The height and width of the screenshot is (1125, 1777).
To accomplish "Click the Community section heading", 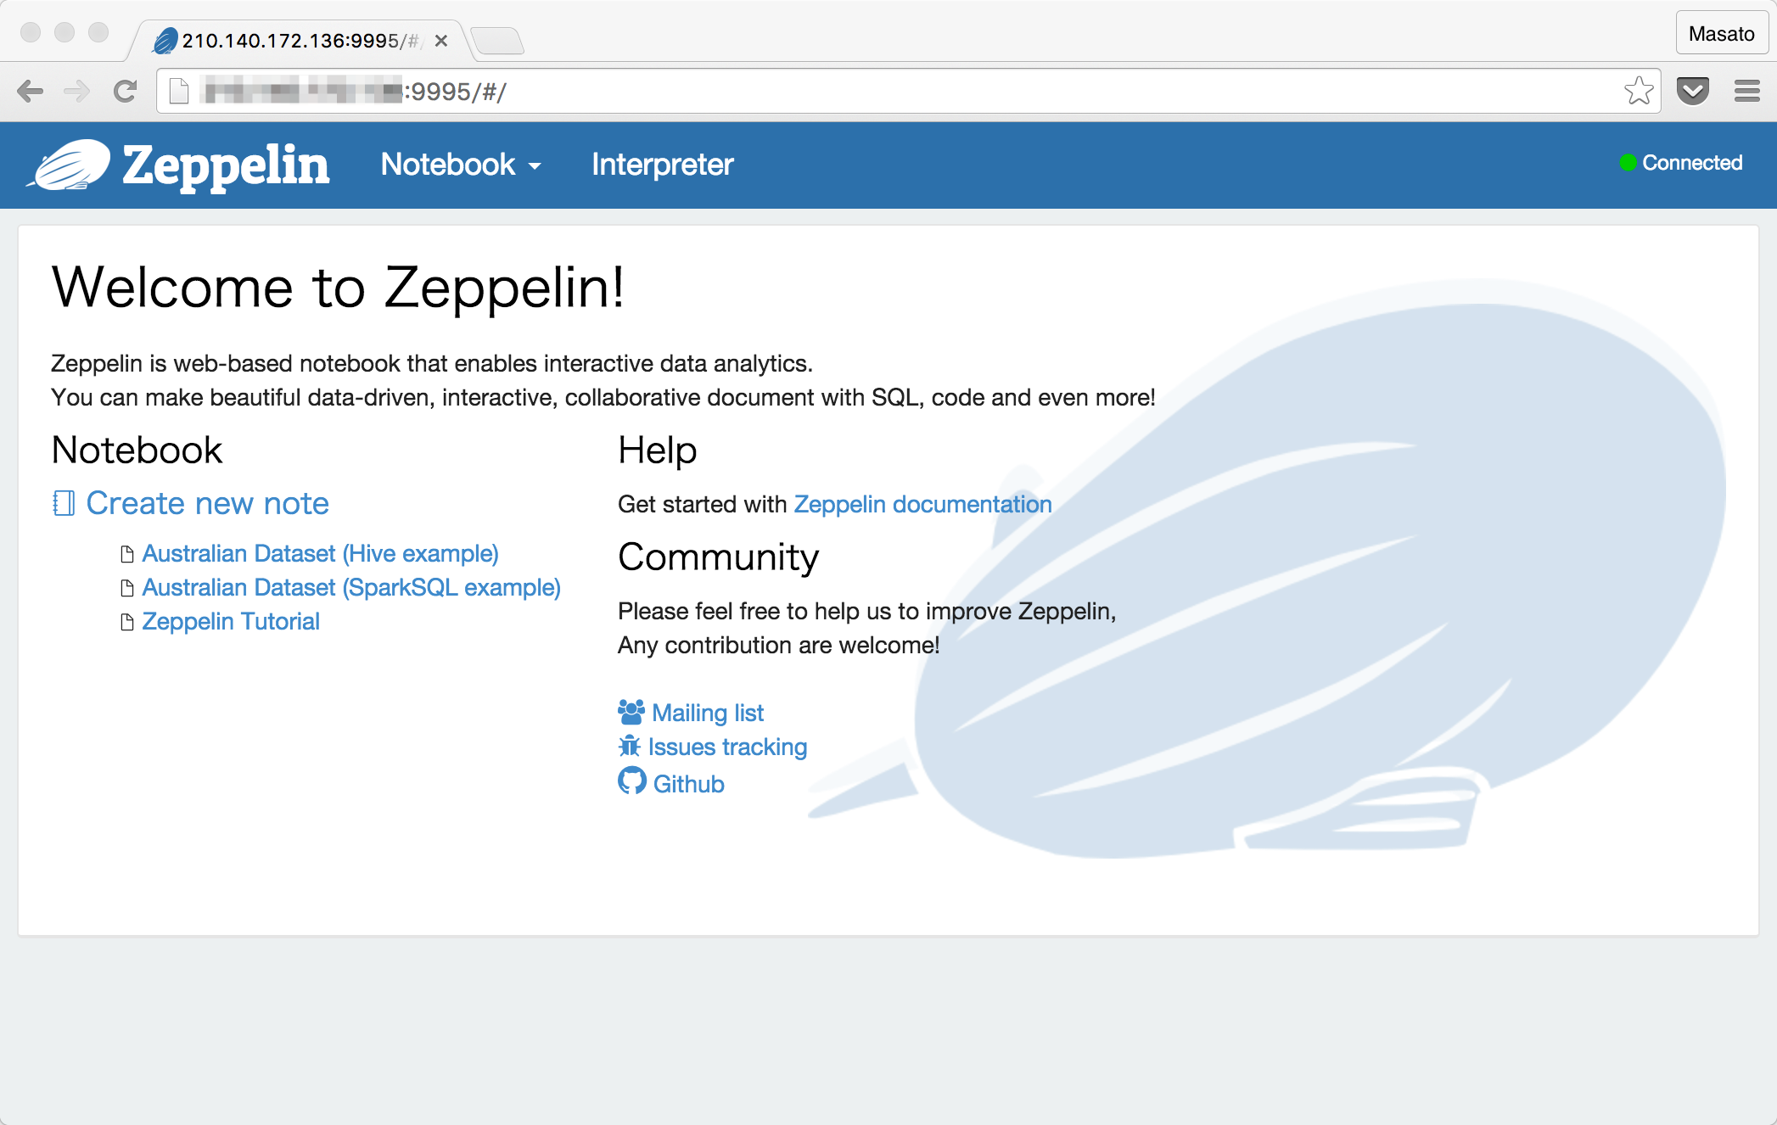I will point(719,557).
